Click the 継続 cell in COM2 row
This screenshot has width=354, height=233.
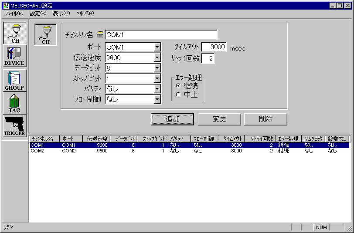click(283, 151)
